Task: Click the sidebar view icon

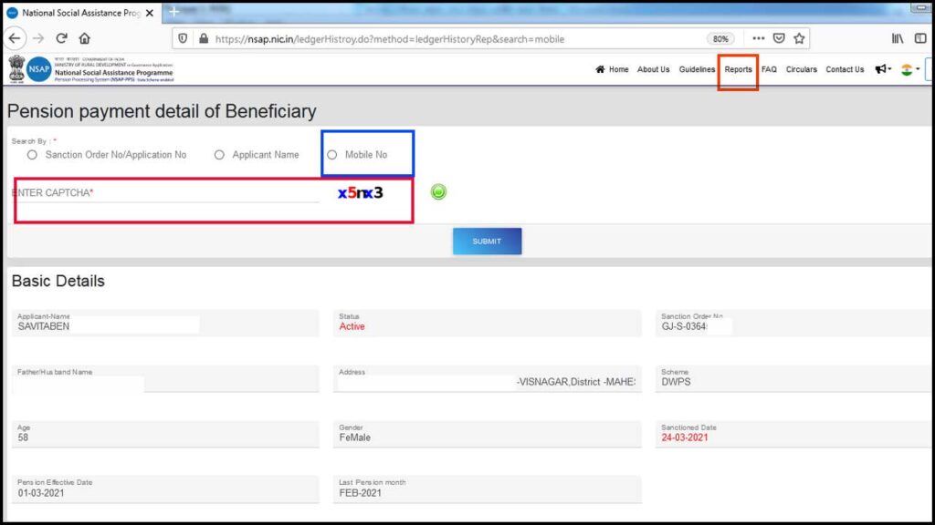Action: pyautogui.click(x=921, y=37)
